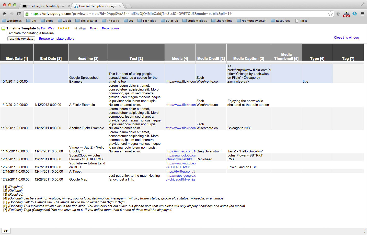Select the od1 sheet tab
The width and height of the screenshot is (367, 235).
click(6, 231)
